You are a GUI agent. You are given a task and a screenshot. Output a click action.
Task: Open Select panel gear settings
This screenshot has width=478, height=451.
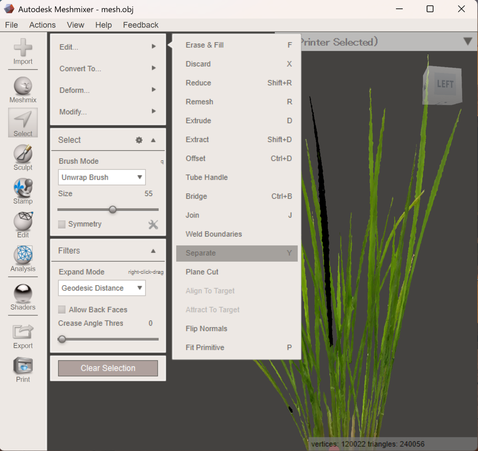[x=139, y=140]
